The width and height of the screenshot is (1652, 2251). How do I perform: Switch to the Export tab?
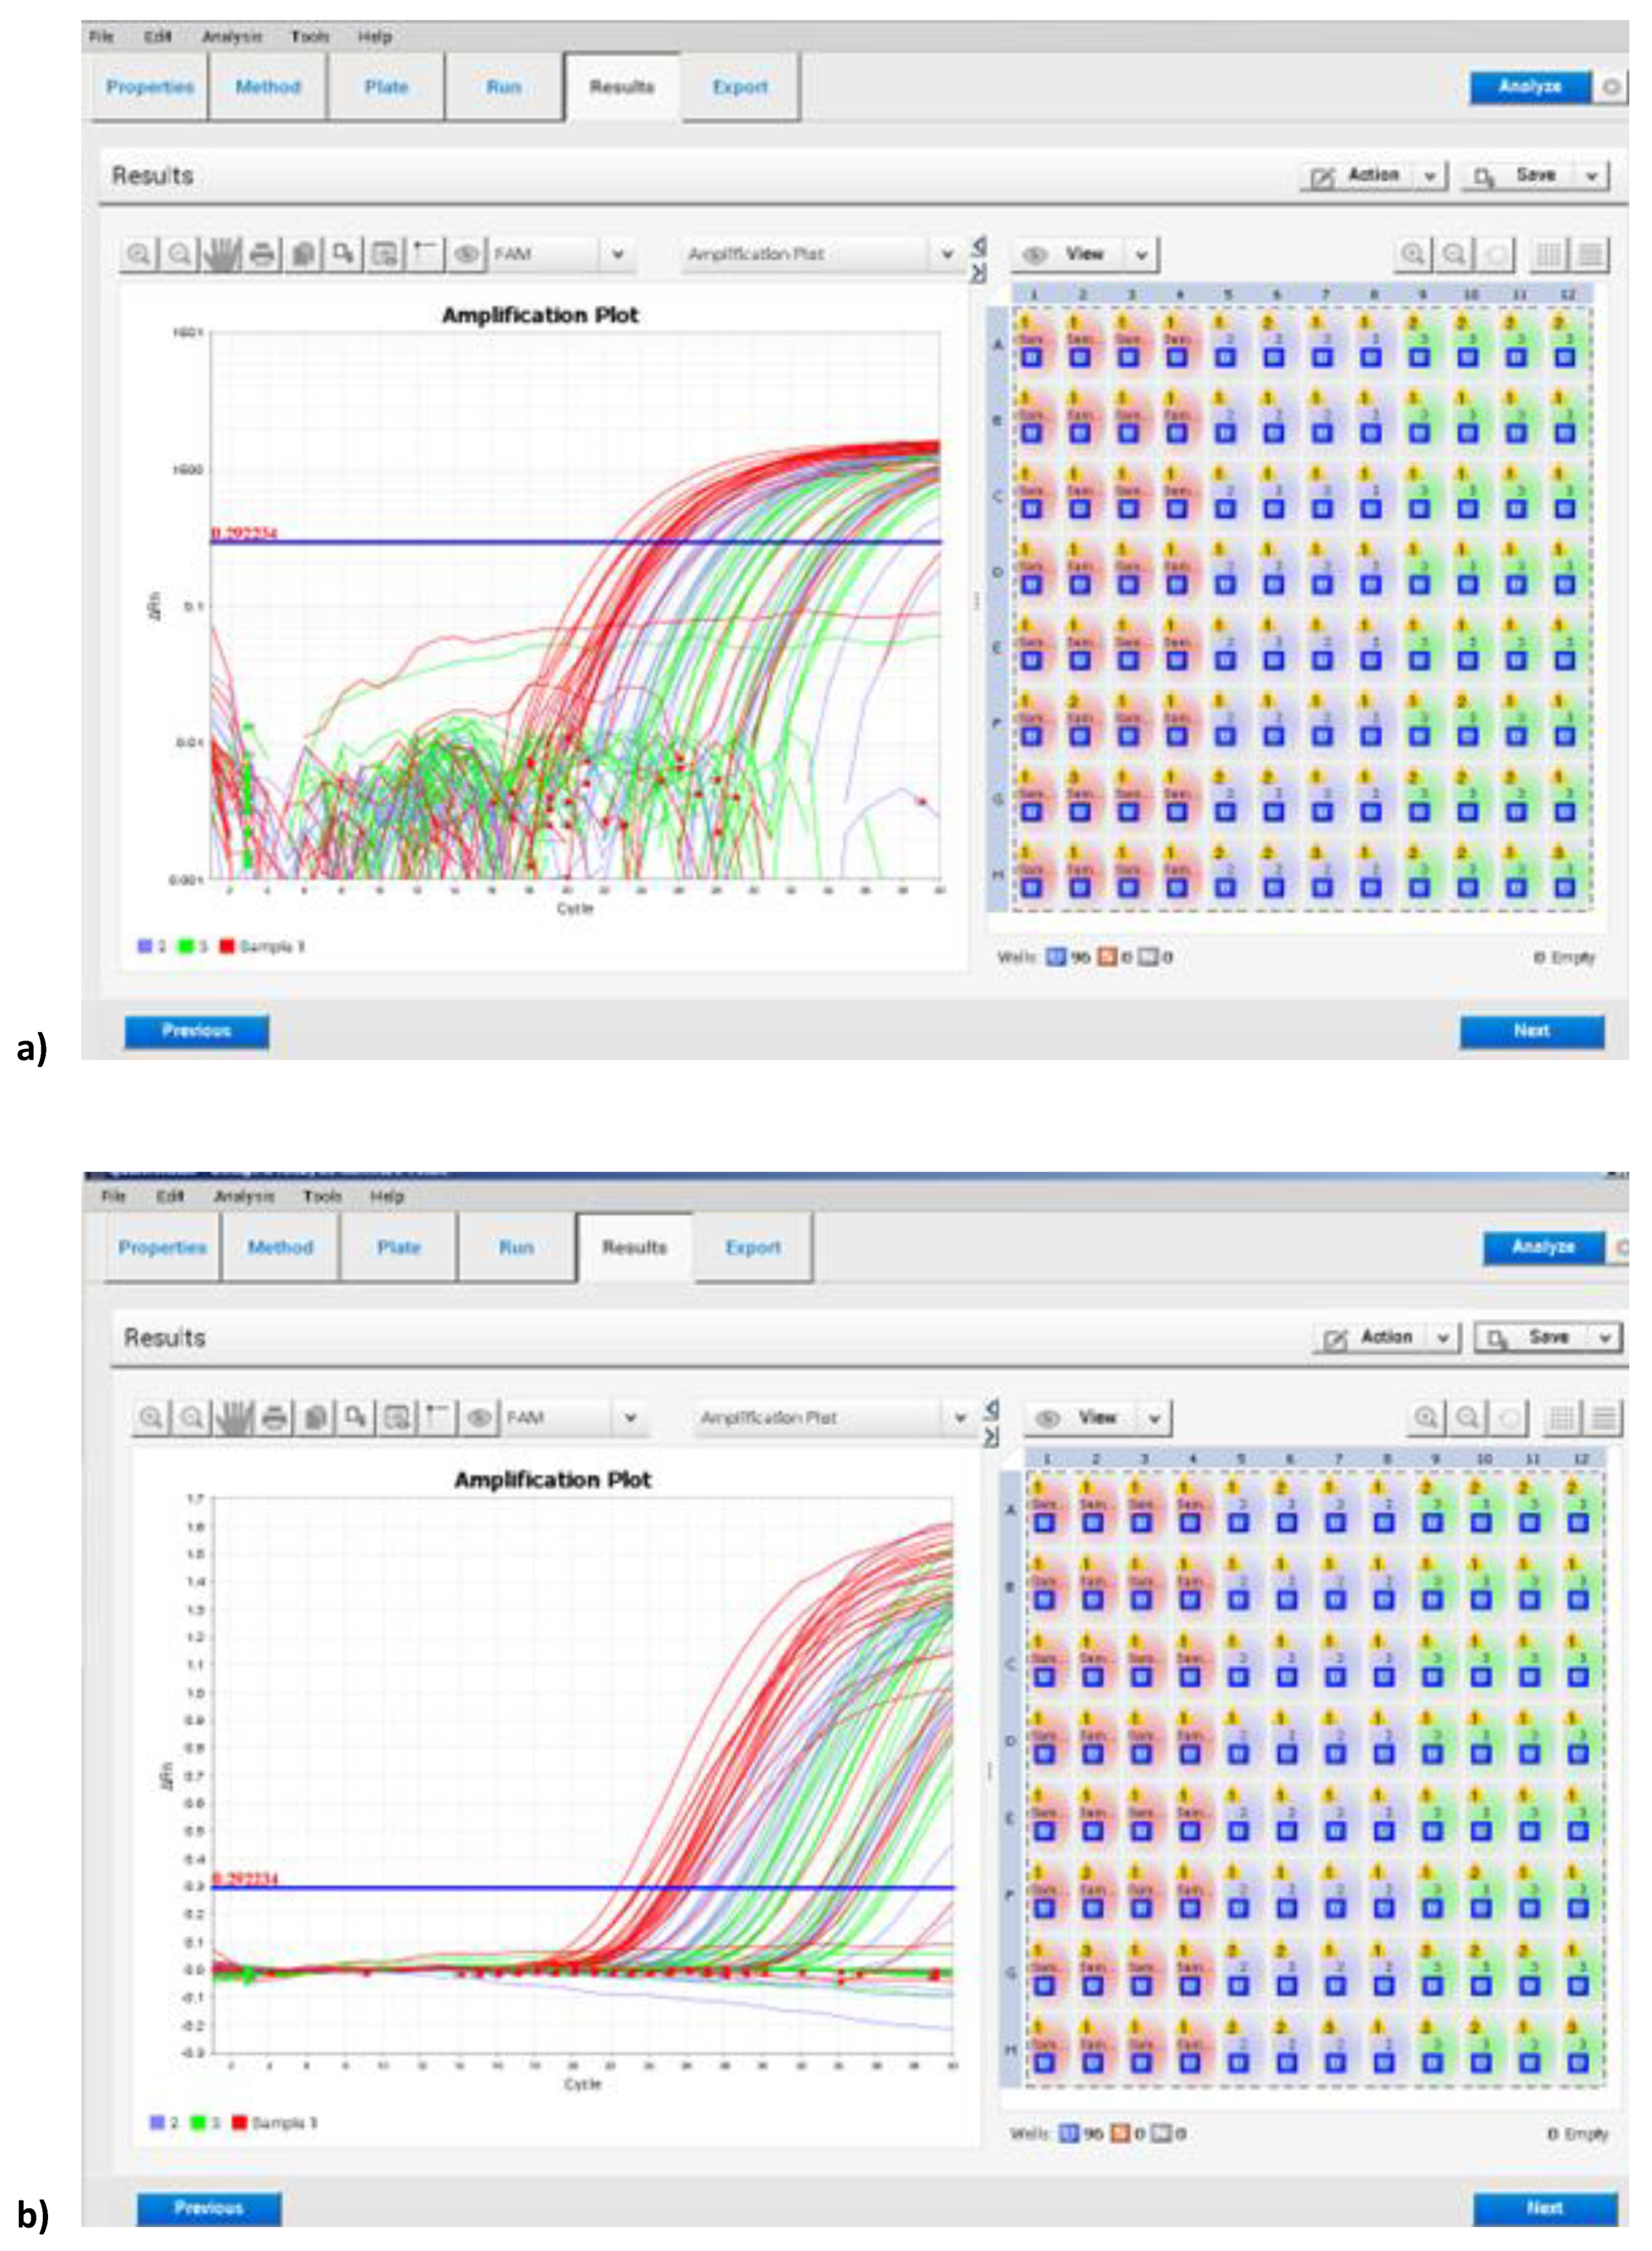740,88
